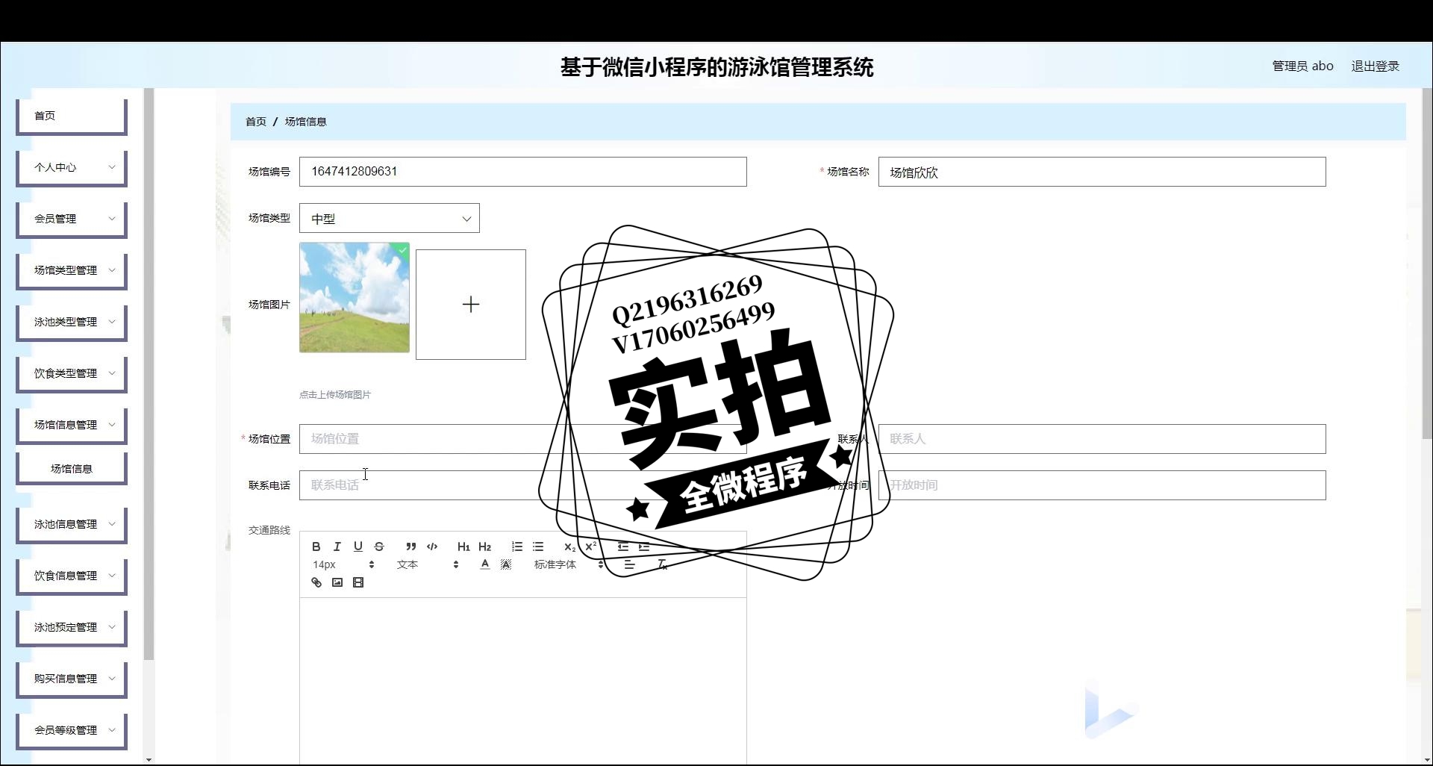
Task: Create an ordered numbered list
Action: click(x=517, y=547)
